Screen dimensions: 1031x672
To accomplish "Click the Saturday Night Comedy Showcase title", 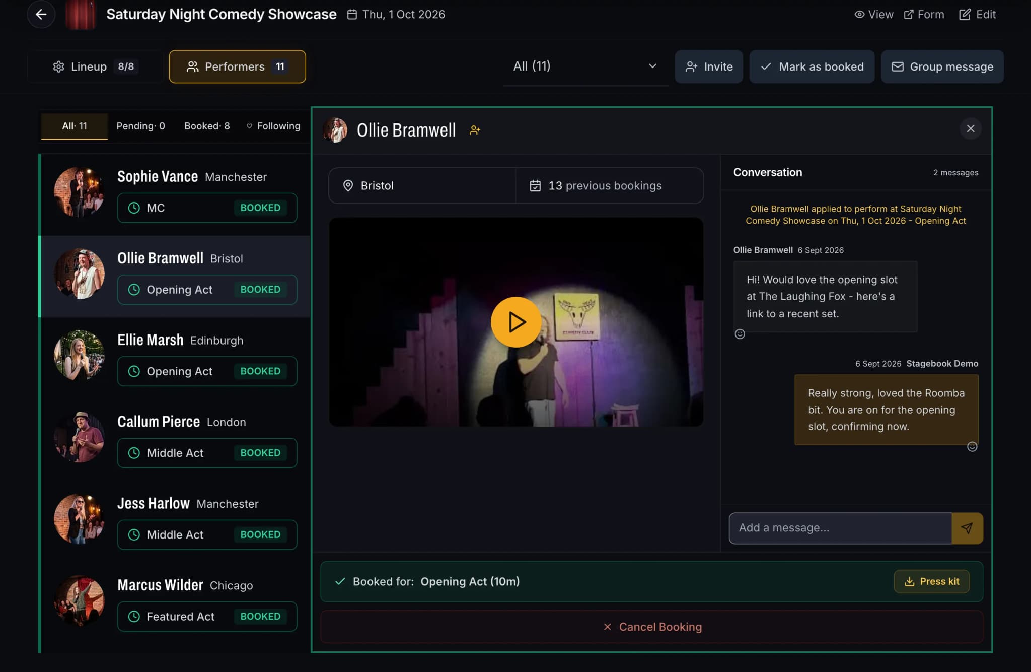I will click(x=222, y=14).
